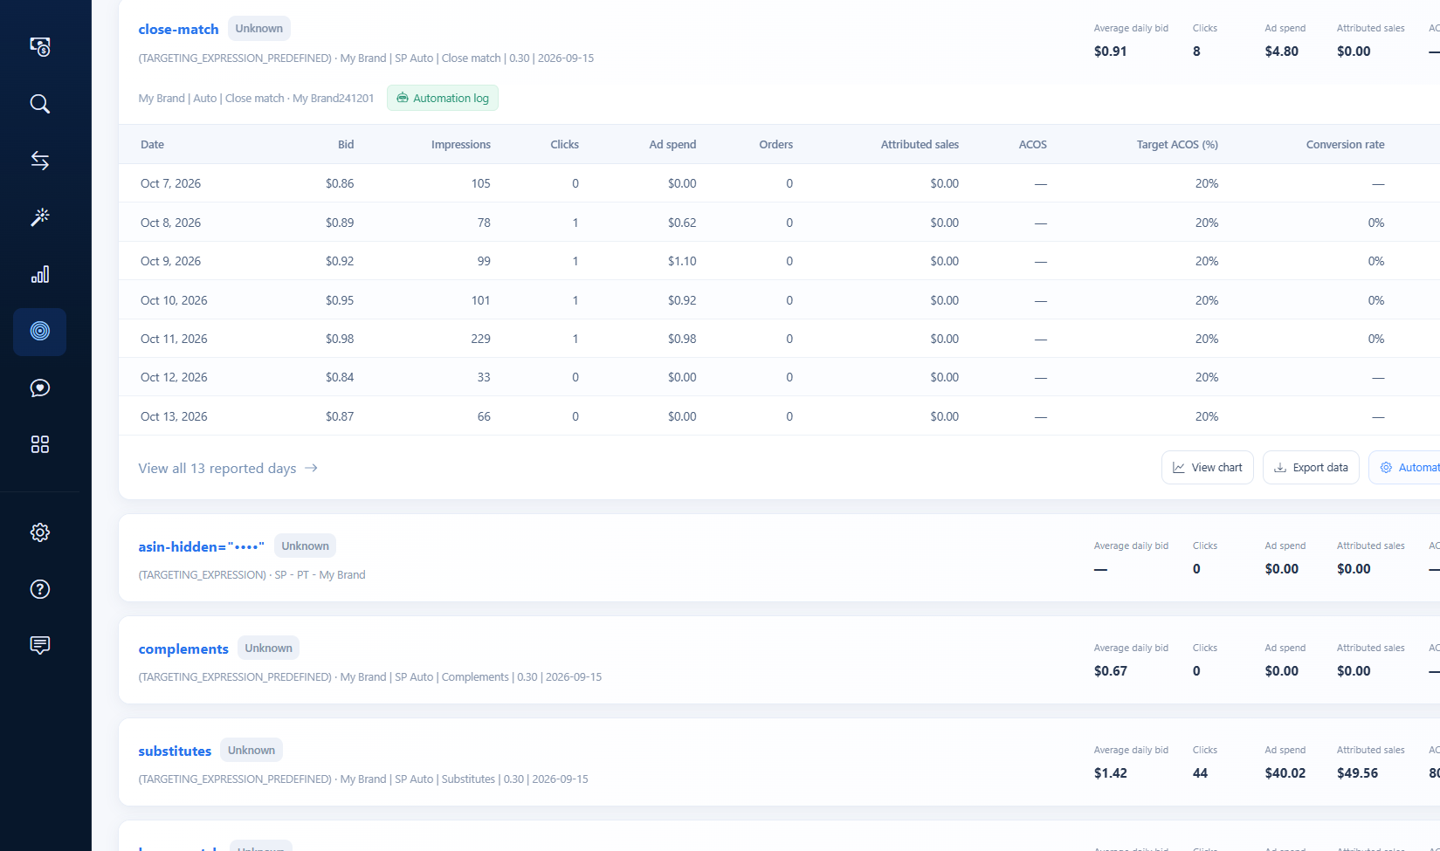The width and height of the screenshot is (1440, 851).
Task: Click the $1.42 average daily bid value
Action: point(1110,773)
